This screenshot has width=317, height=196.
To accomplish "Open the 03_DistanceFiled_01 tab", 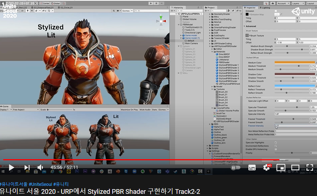I will pos(43,8).
